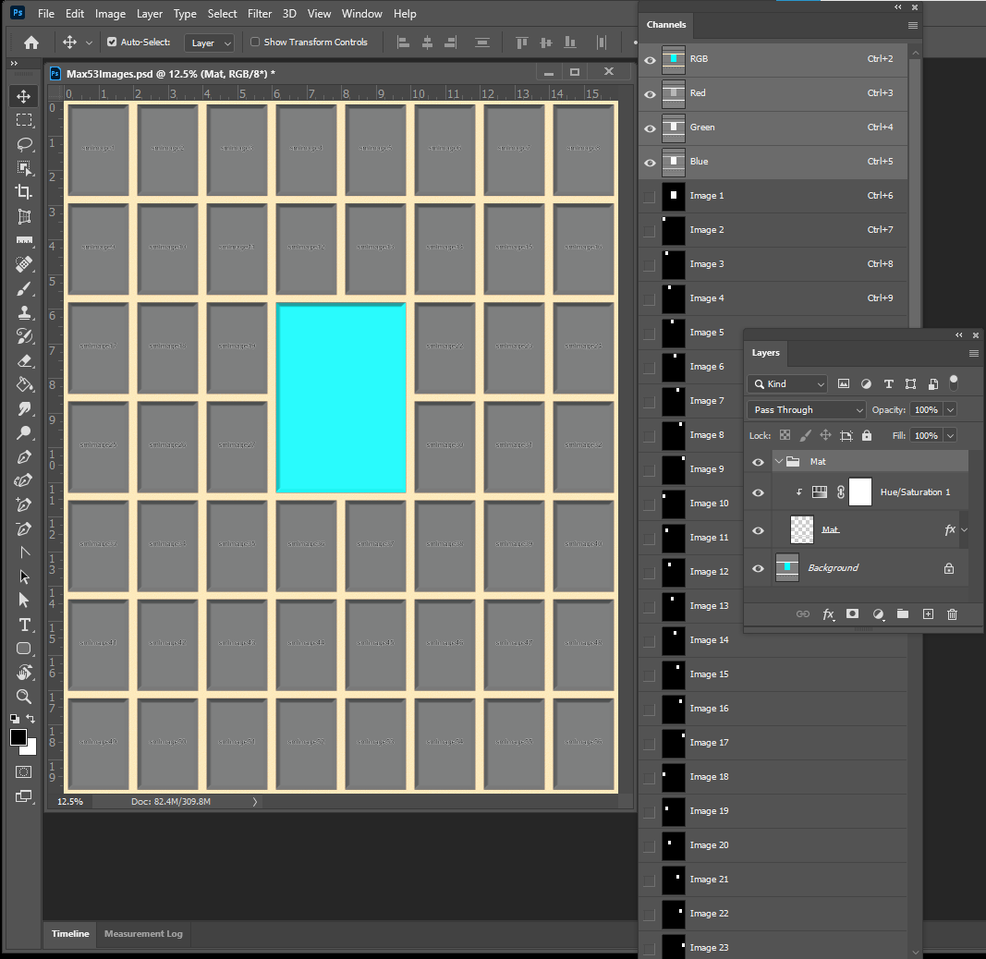Select the Crop tool

pyautogui.click(x=24, y=192)
